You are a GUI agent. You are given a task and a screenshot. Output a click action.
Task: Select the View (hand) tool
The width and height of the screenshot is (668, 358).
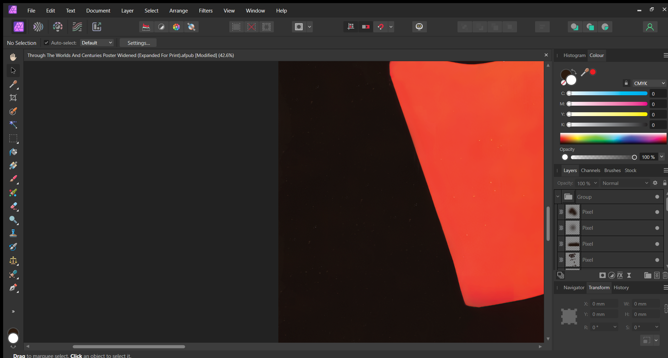coord(13,57)
